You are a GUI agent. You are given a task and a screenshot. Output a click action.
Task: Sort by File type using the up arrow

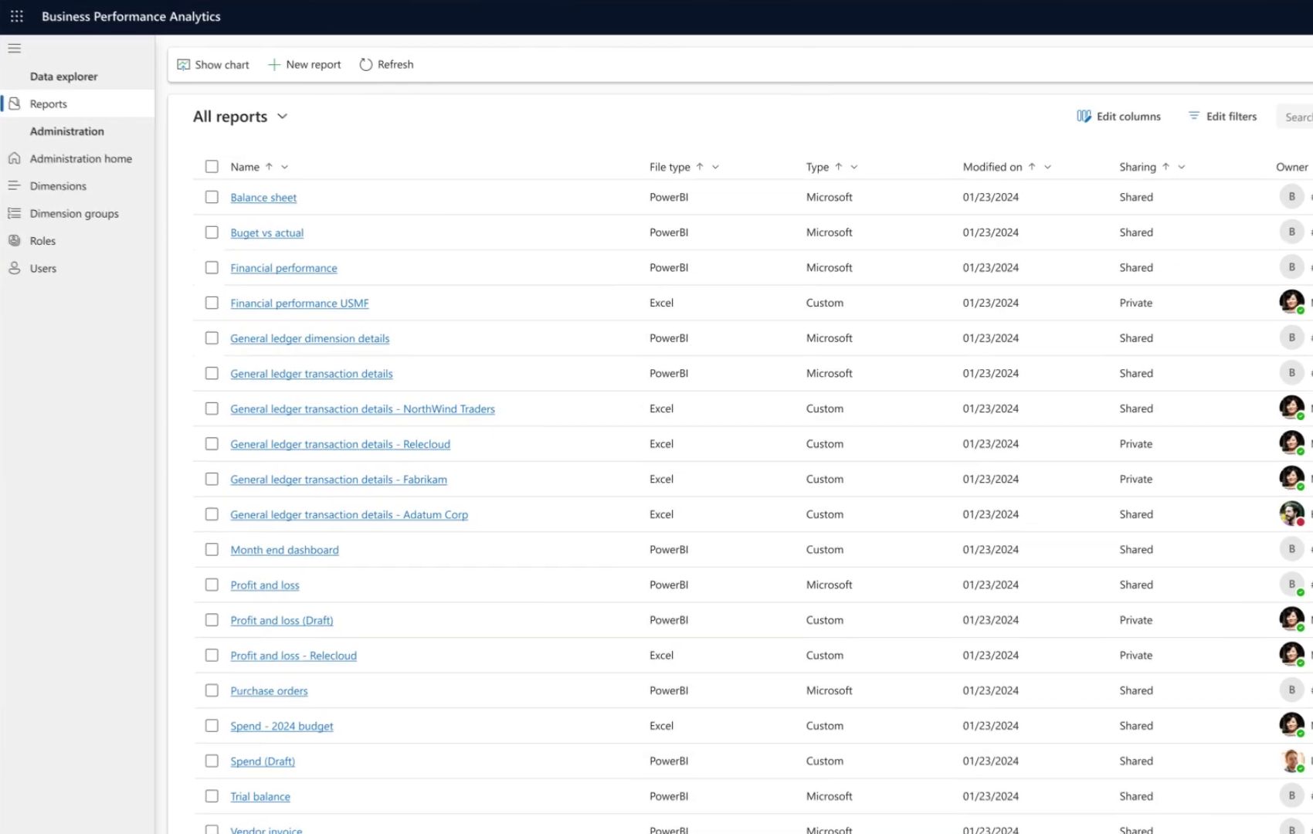700,167
